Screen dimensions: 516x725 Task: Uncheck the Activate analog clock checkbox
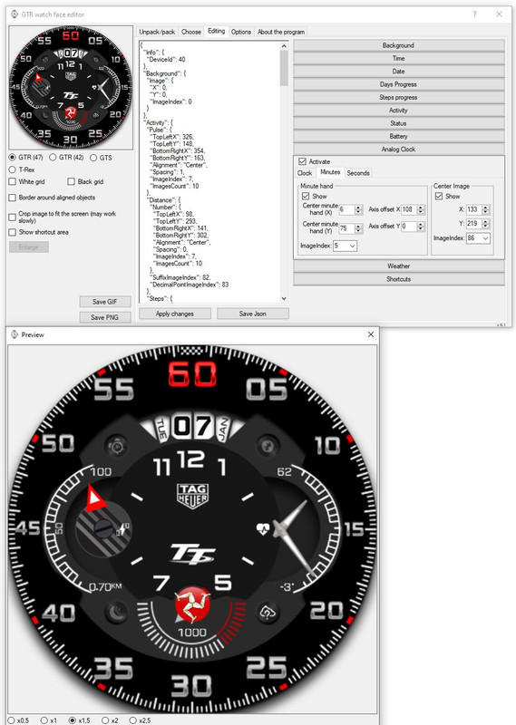303,161
